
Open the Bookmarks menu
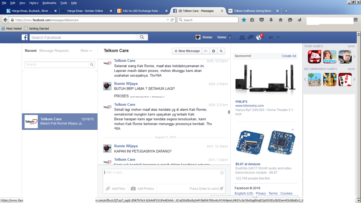49,3
